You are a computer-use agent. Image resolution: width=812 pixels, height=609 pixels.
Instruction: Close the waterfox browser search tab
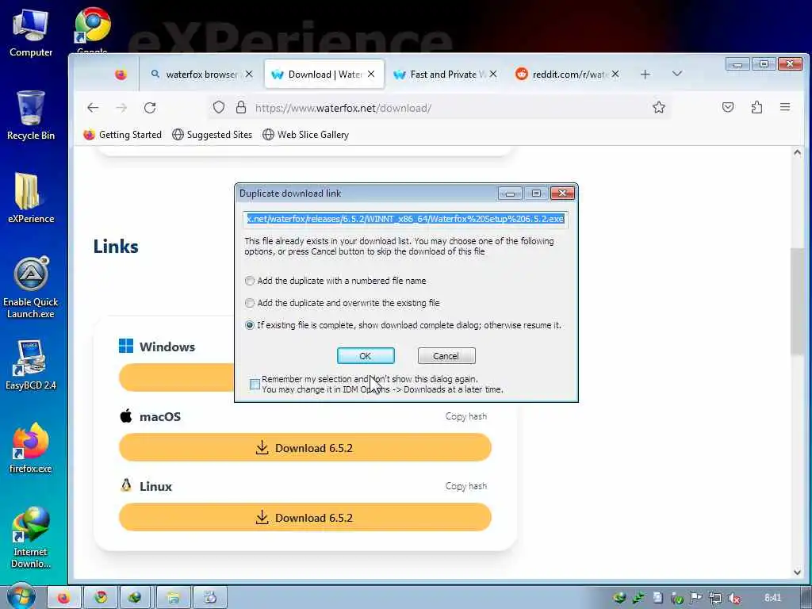click(249, 74)
